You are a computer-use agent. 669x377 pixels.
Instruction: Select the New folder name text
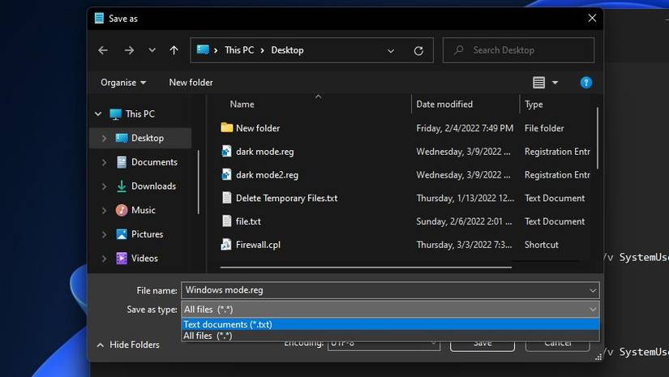pyautogui.click(x=258, y=128)
